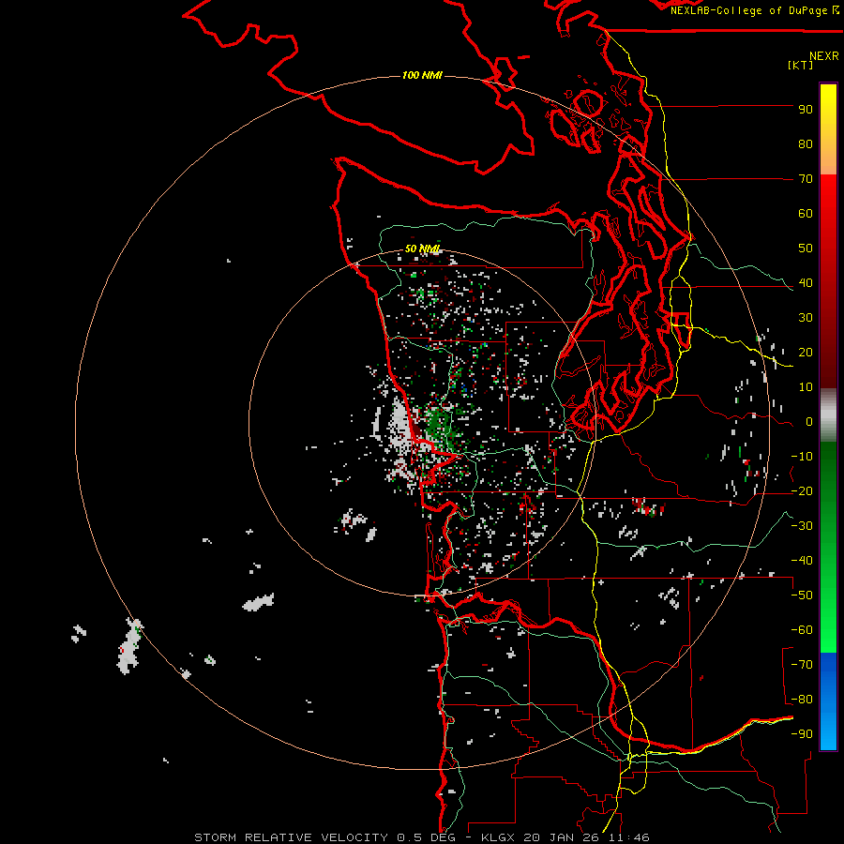The height and width of the screenshot is (844, 844).
Task: Click the -30 scale label
Action: pyautogui.click(x=802, y=526)
